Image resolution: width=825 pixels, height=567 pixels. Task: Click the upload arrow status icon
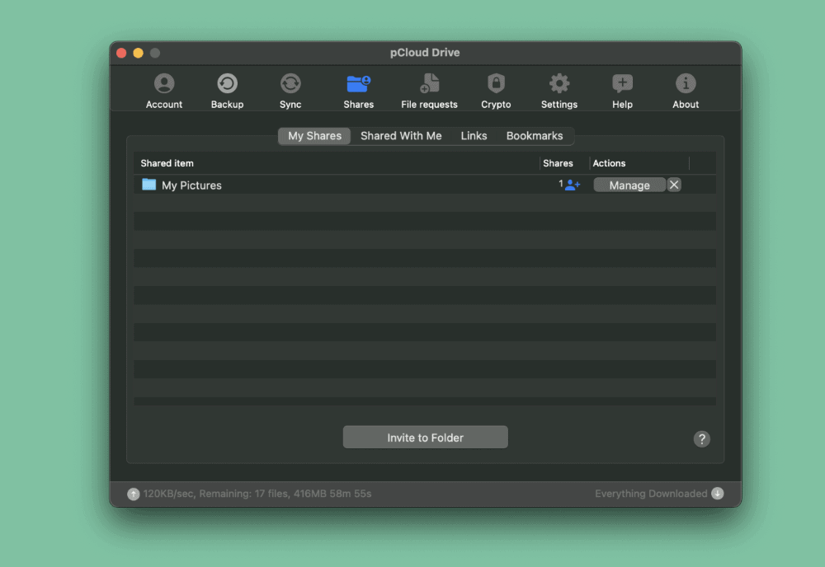133,494
